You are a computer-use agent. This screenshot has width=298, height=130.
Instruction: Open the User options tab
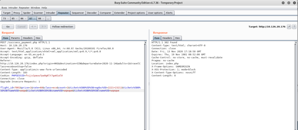(x=155, y=13)
